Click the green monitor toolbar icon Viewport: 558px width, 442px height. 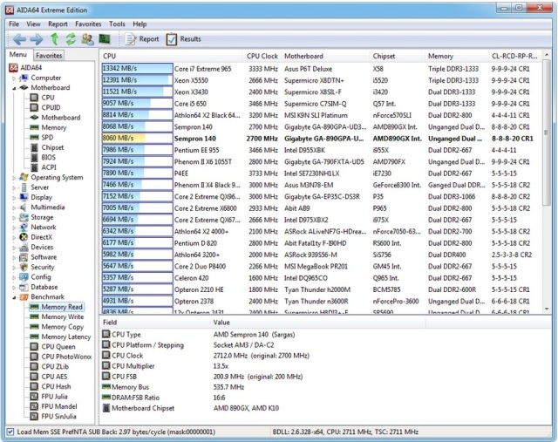[105, 38]
